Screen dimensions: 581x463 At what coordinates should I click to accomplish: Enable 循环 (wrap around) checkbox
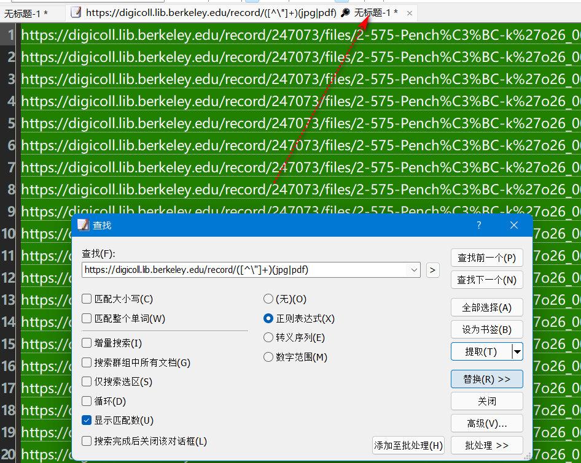click(87, 402)
